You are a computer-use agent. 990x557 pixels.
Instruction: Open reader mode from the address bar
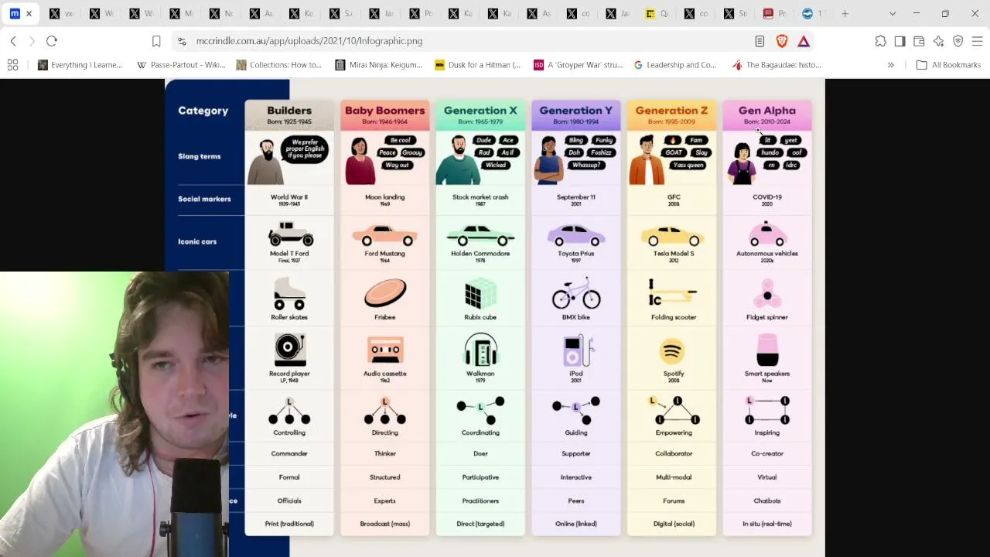coord(760,41)
